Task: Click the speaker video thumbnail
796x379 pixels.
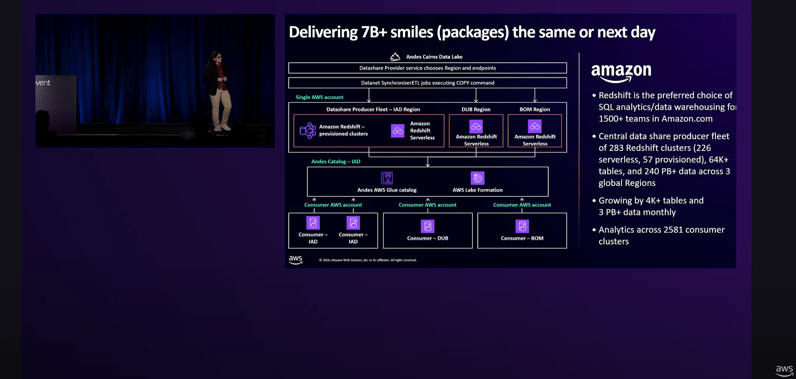Action: (155, 81)
